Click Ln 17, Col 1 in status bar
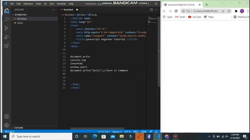This screenshot has height=140, width=250. tap(104, 132)
